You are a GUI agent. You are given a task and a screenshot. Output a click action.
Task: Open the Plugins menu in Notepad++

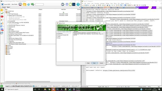(x=123, y=3)
